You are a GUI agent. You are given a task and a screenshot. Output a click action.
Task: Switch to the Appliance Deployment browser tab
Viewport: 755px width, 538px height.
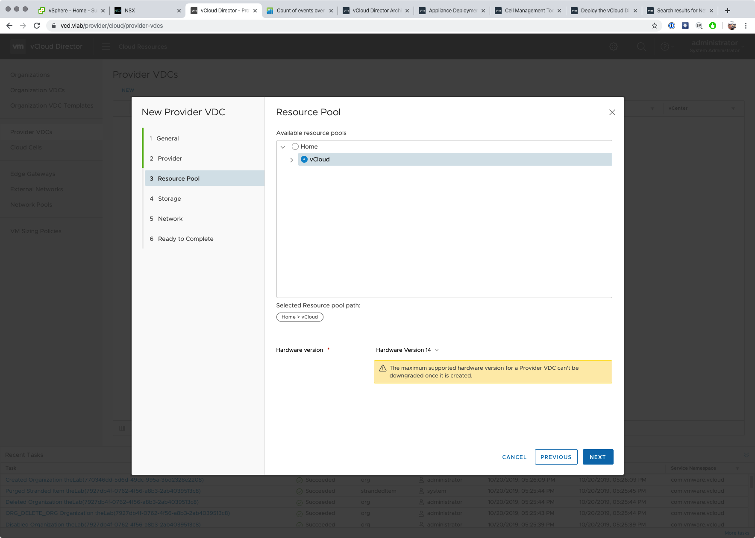tap(452, 11)
